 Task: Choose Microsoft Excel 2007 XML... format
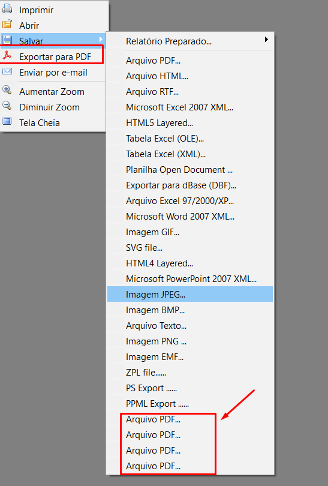click(190, 107)
